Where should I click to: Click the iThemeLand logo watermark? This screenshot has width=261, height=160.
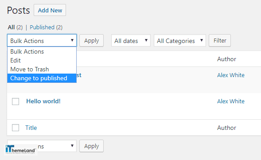coord(21,149)
